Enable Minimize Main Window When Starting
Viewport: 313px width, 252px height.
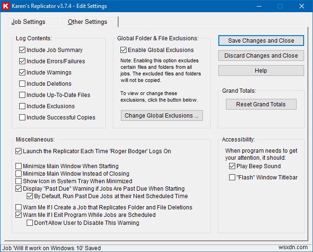(19, 166)
